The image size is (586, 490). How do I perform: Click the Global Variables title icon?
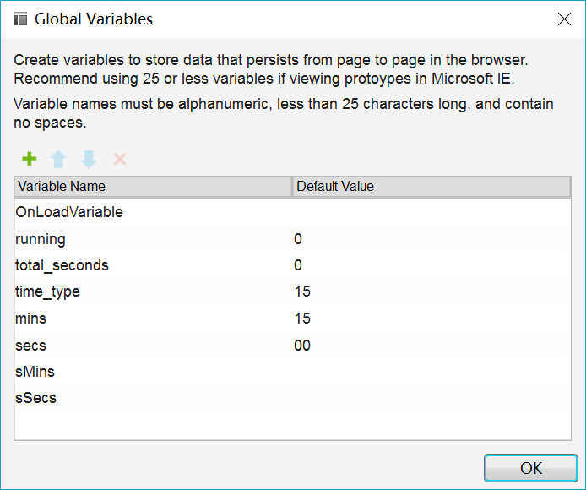[x=20, y=19]
